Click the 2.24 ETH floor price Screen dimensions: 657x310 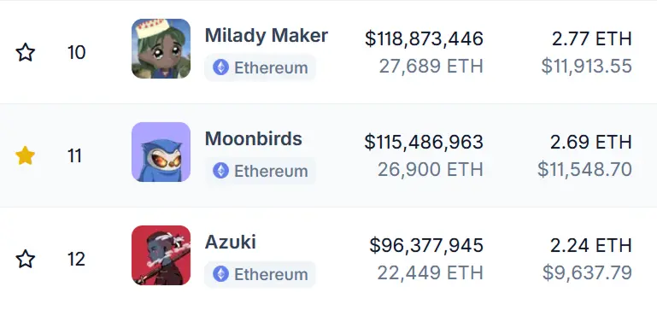coord(591,245)
